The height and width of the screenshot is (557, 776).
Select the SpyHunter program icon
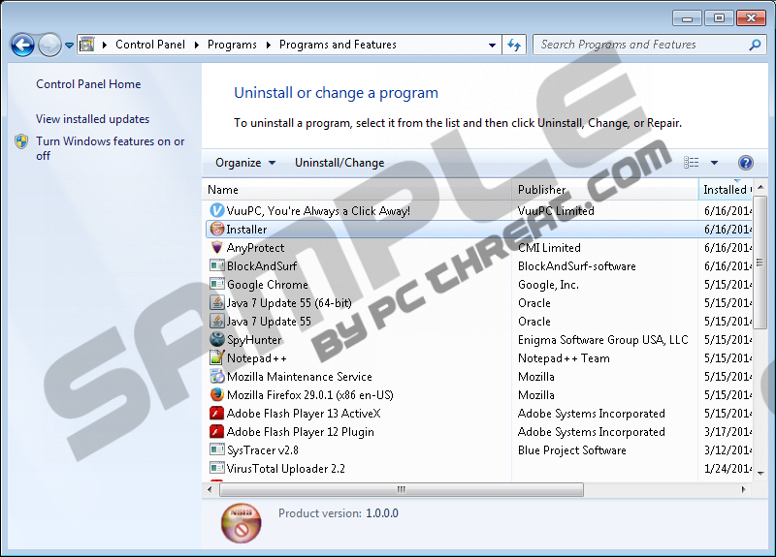click(216, 340)
